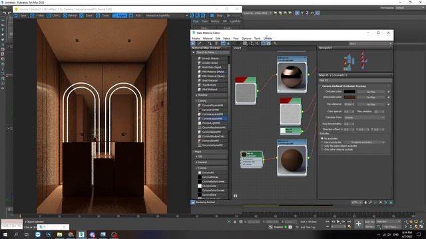The width and height of the screenshot is (426, 239).
Task: Toggle the Parameter Editor panel icon
Action: tap(269, 43)
